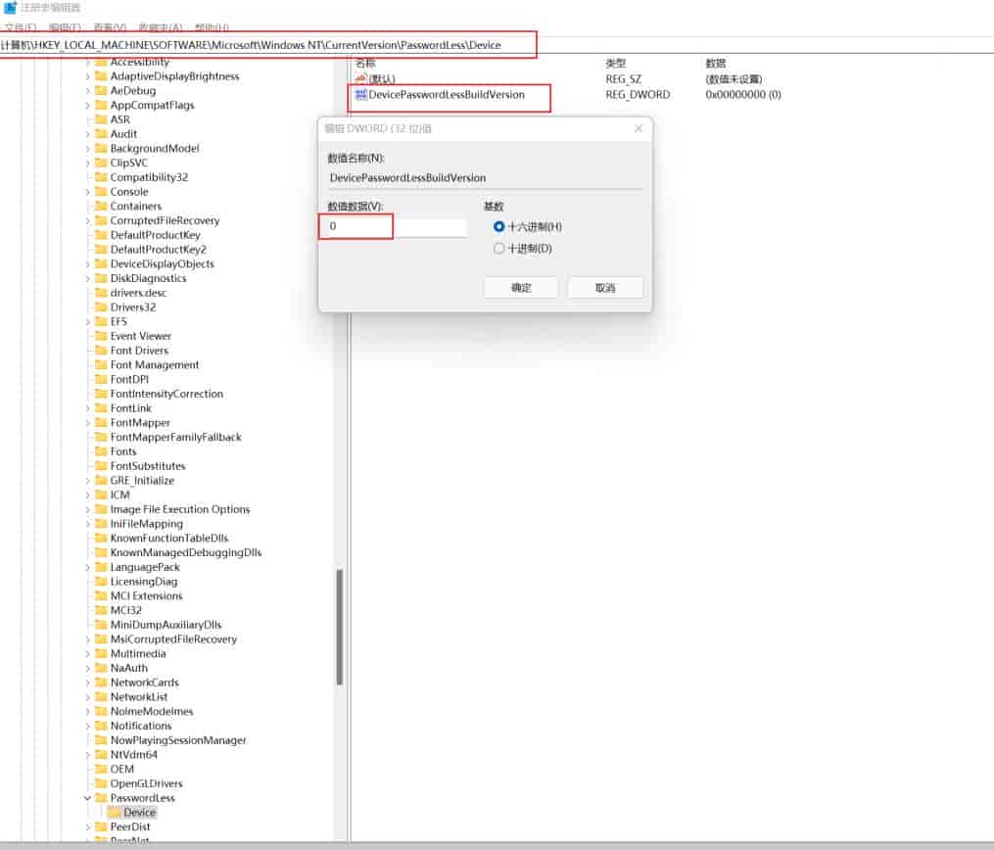Click the Compatibility32 folder icon
Image resolution: width=994 pixels, height=850 pixels.
pos(101,177)
